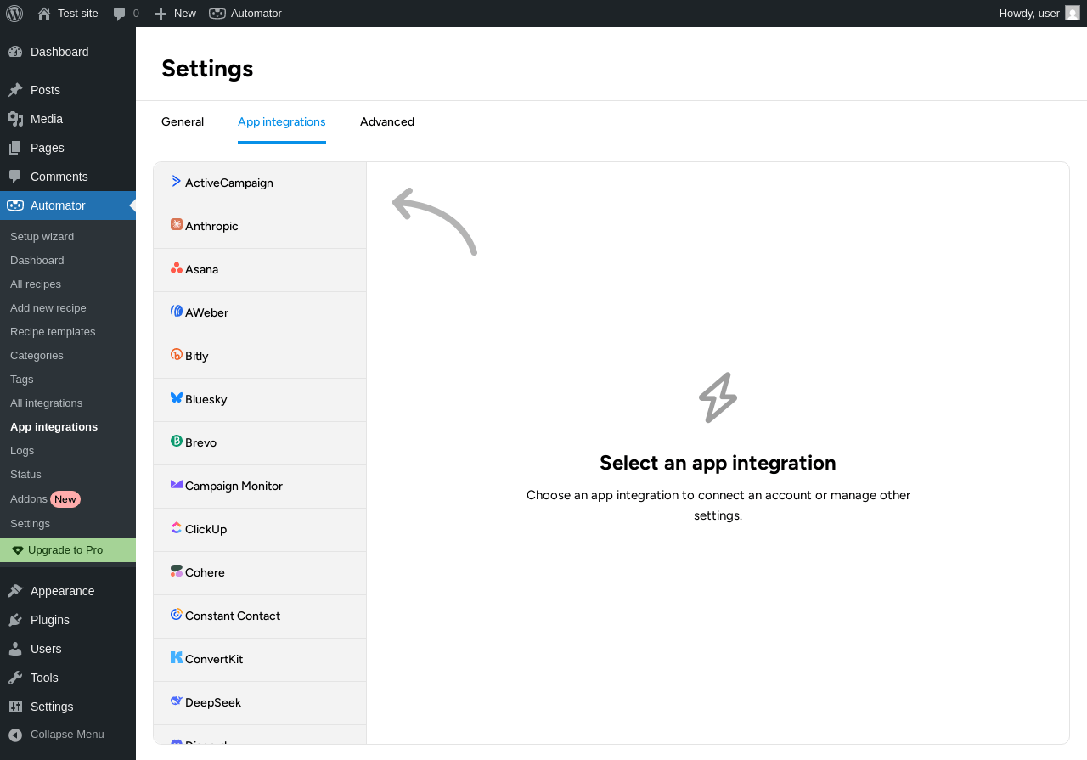Click the Upgrade to Pro button

(65, 550)
